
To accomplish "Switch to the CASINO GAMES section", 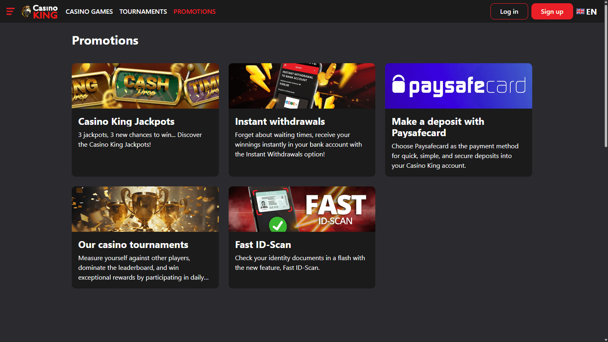I will click(89, 11).
